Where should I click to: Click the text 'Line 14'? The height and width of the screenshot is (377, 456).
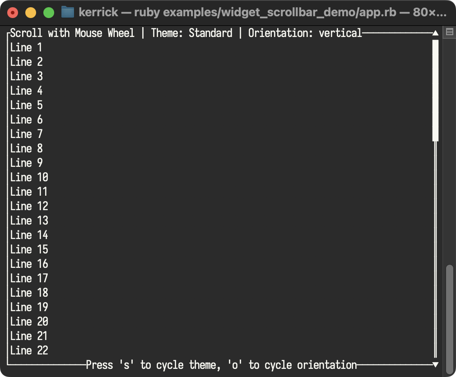point(29,235)
